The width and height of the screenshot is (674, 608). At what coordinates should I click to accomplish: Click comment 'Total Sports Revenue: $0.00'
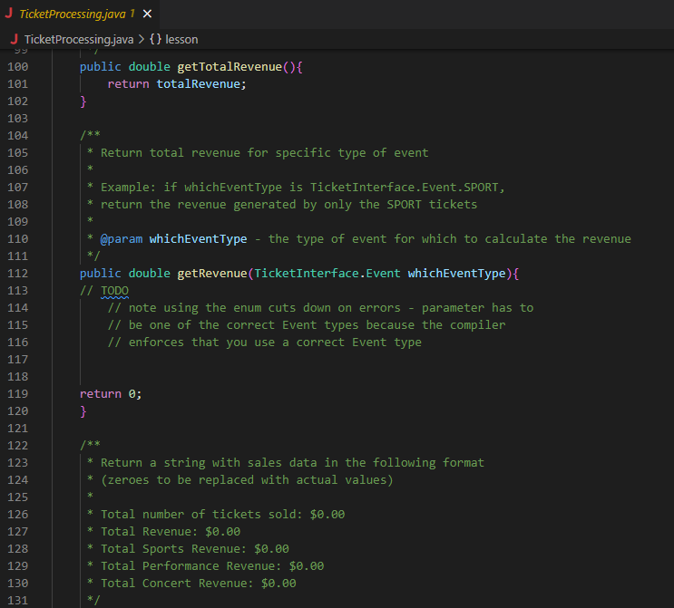click(195, 549)
